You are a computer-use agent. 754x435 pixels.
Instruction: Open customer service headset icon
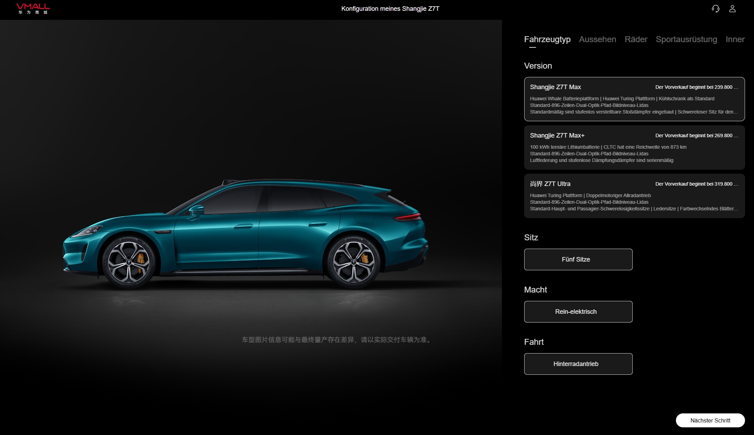click(x=715, y=9)
